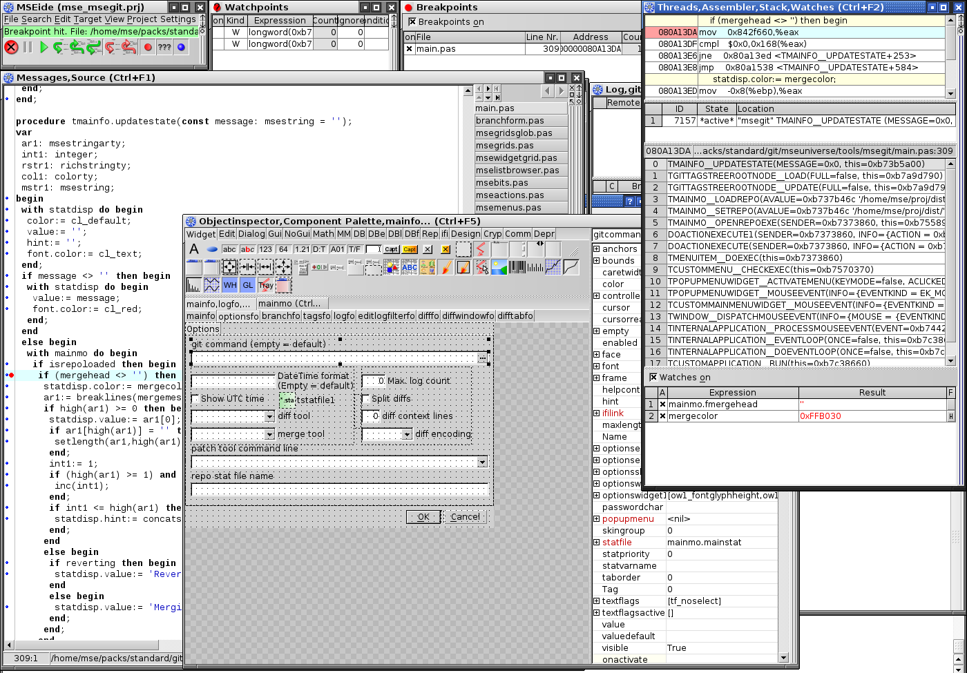Screen dimensions: 967x673
Task: Select the WH widget icon in palette
Action: point(229,285)
